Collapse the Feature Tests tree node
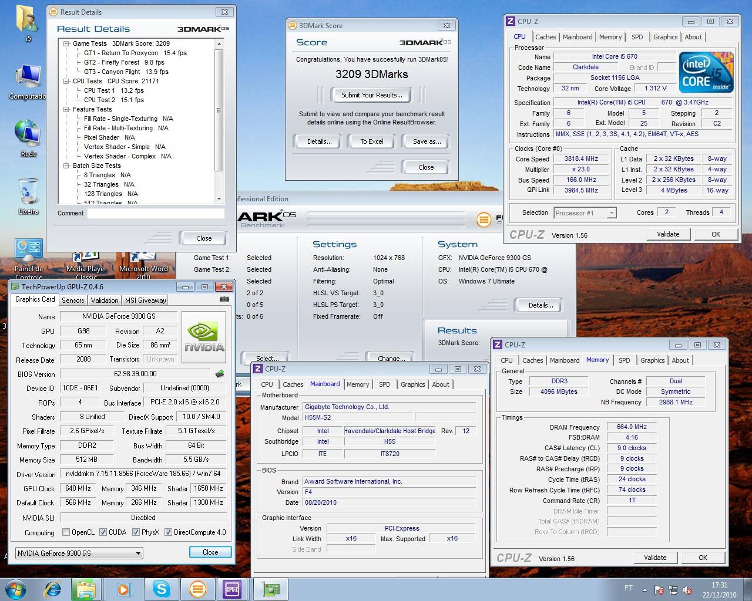The height and width of the screenshot is (601, 752). tap(66, 109)
